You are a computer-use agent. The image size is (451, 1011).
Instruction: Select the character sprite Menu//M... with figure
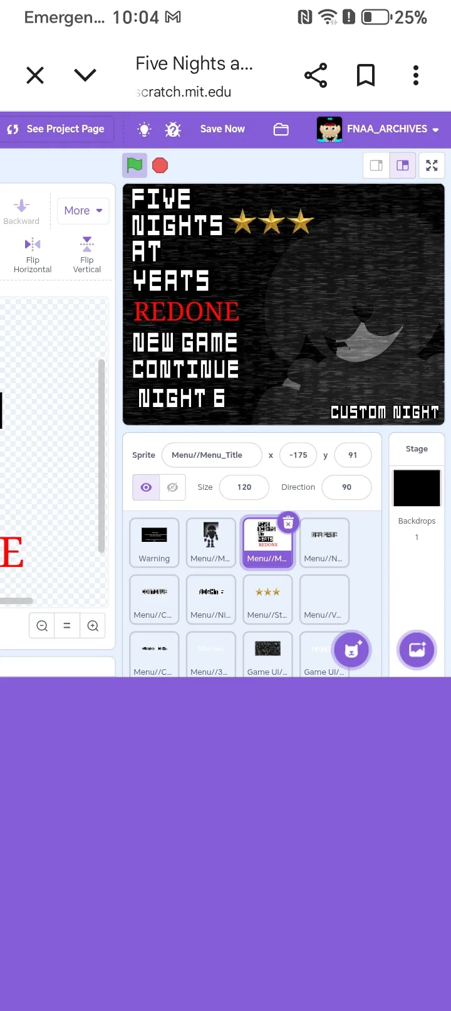[x=211, y=543]
